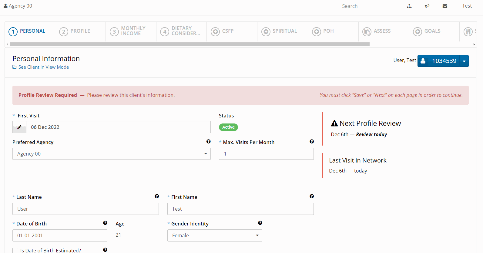Expand the Preferred Agency dropdown
This screenshot has height=253, width=483.
111,154
